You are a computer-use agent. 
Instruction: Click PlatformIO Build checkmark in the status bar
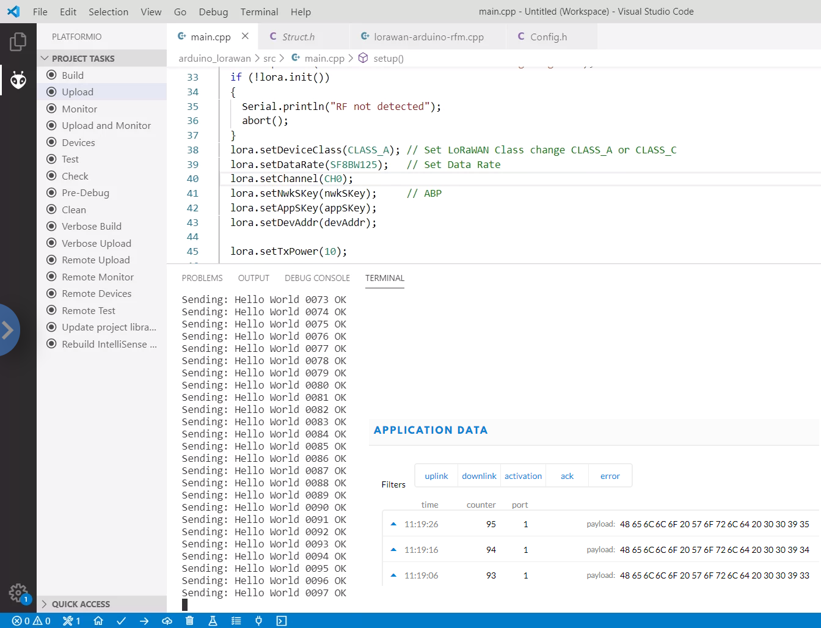click(x=121, y=621)
